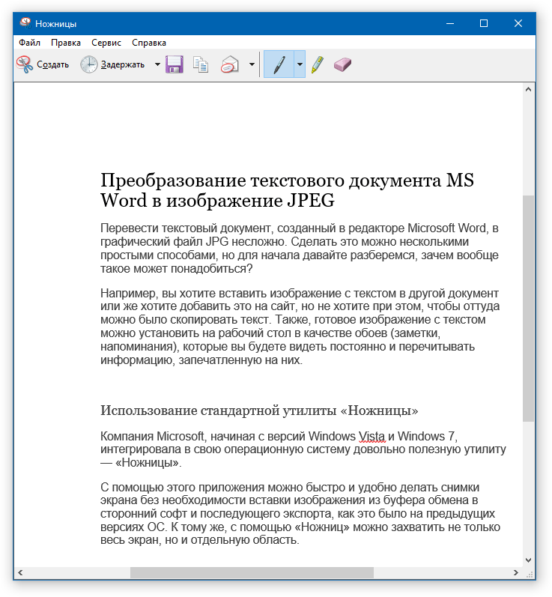The image size is (552, 597).
Task: Open the Файл menu
Action: tap(30, 43)
